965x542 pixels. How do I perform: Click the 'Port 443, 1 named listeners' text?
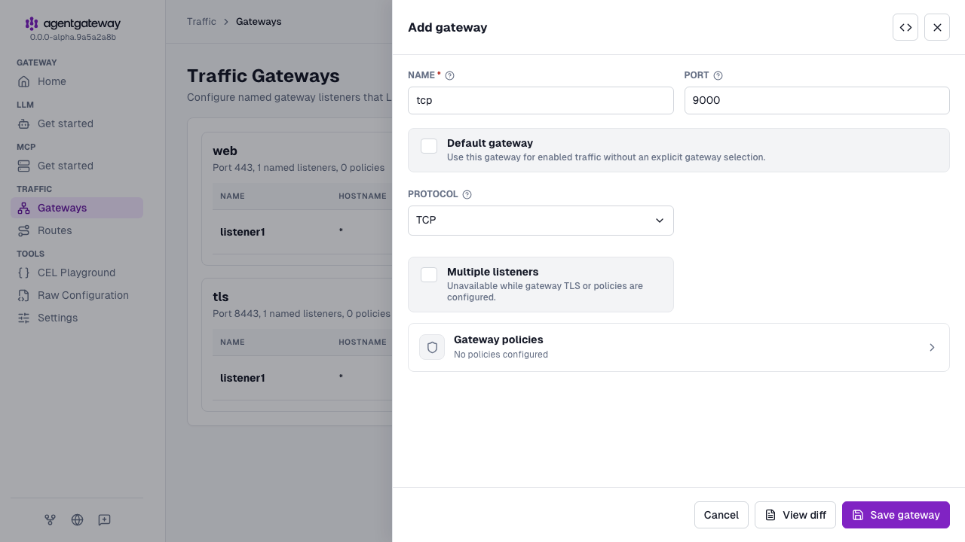[299, 168]
